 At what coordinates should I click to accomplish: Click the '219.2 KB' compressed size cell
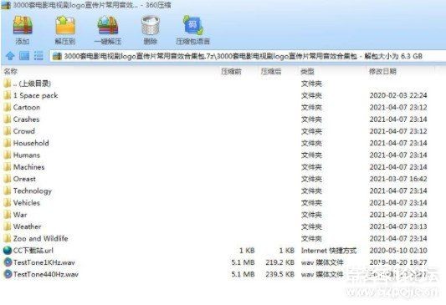pyautogui.click(x=279, y=262)
